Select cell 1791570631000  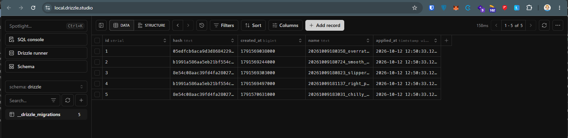coord(271,94)
